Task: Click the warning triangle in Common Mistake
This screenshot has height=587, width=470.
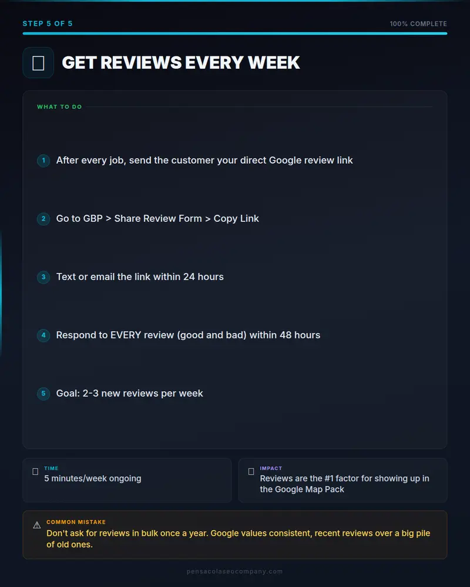Action: tap(37, 525)
